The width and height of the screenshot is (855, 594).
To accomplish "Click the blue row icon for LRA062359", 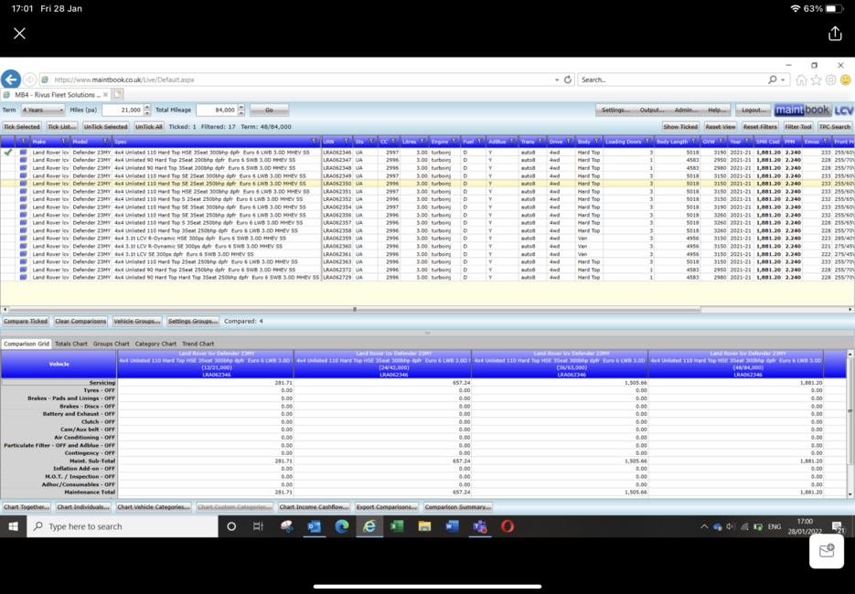I will tap(23, 239).
